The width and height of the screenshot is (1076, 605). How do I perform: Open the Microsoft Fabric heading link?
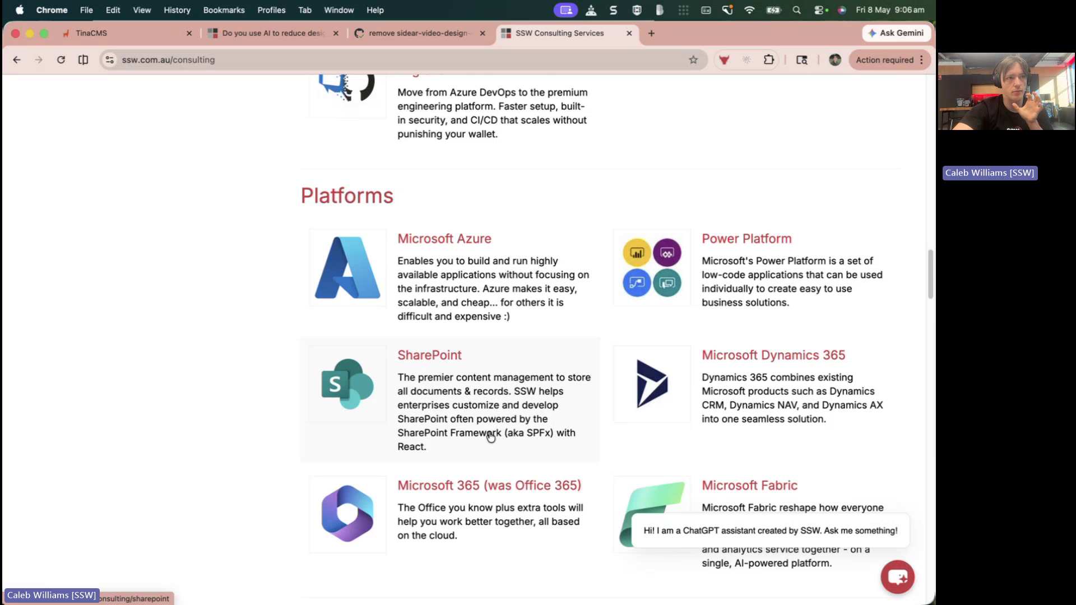point(749,485)
